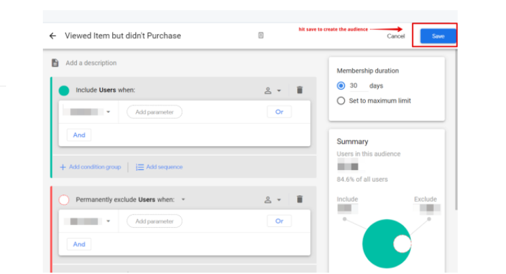The image size is (506, 274).
Task: Click the 84.6% of all users text
Action: click(362, 179)
